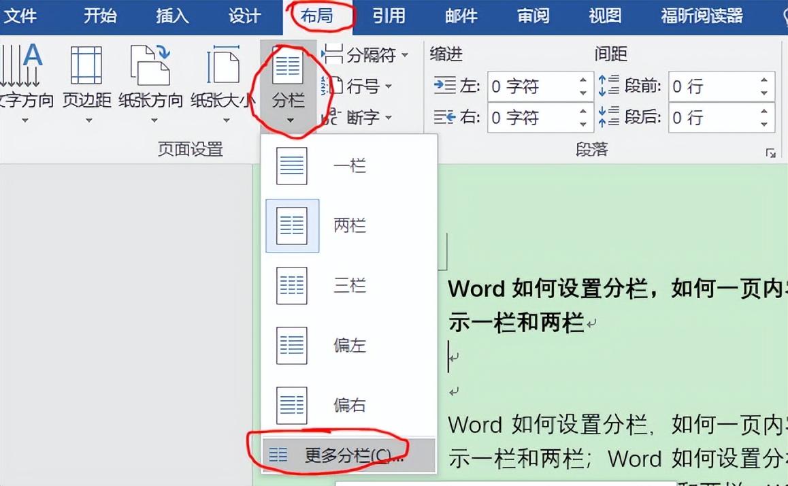788x486 pixels.
Task: Click the 页面设置 group label
Action: (x=190, y=149)
